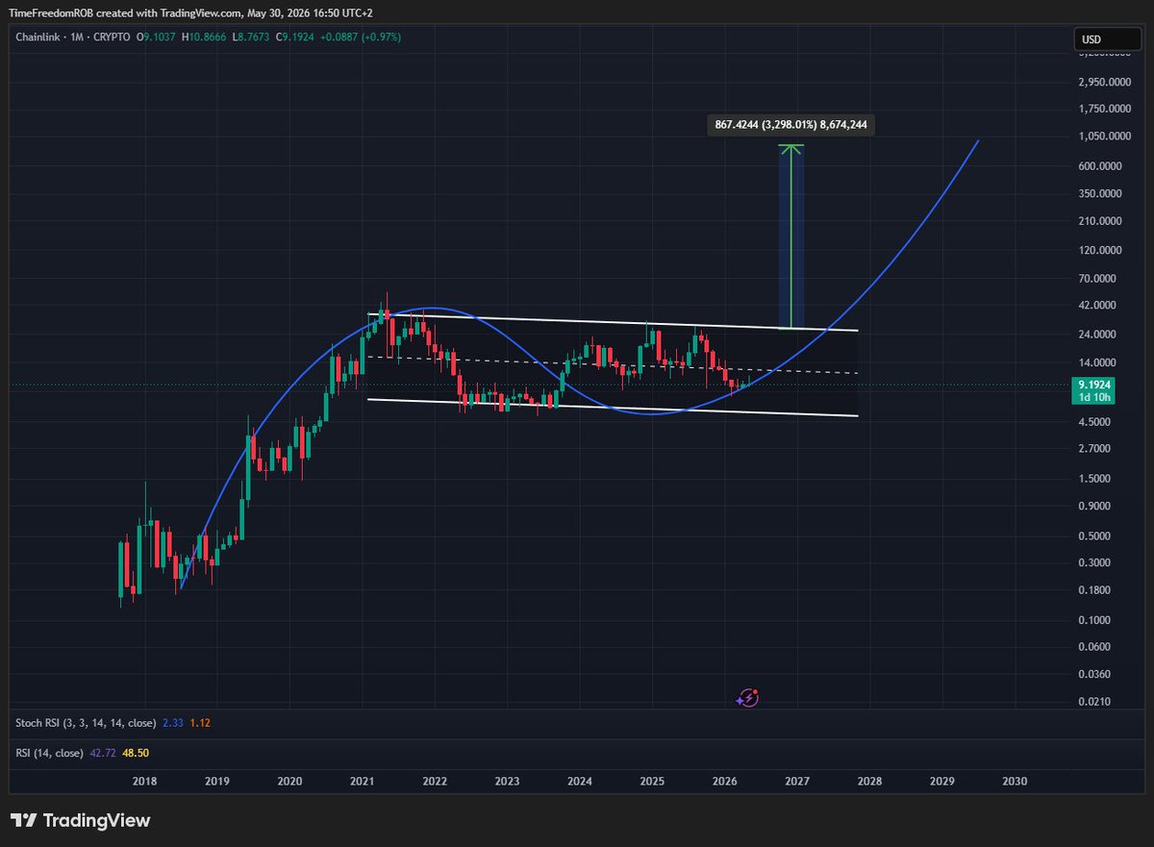Click the 2030 year label on time axis

point(1014,782)
